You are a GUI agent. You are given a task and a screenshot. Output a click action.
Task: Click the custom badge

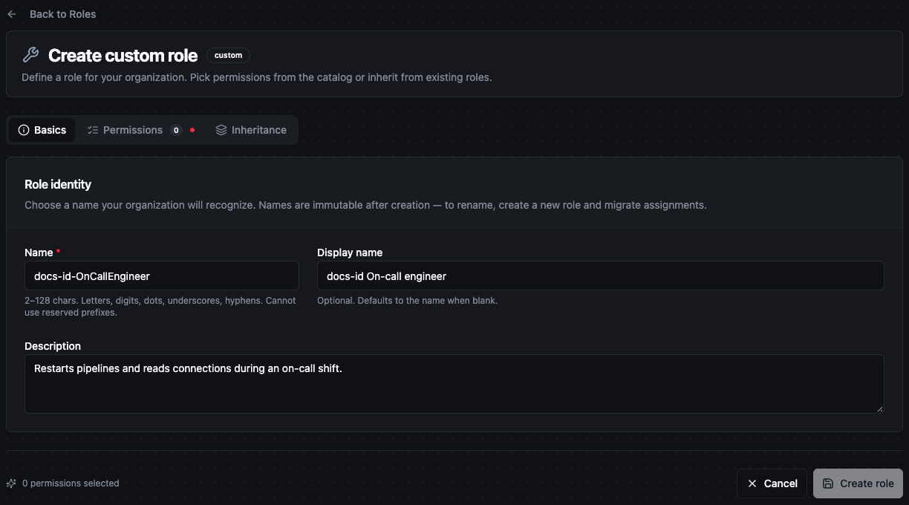pyautogui.click(x=228, y=56)
